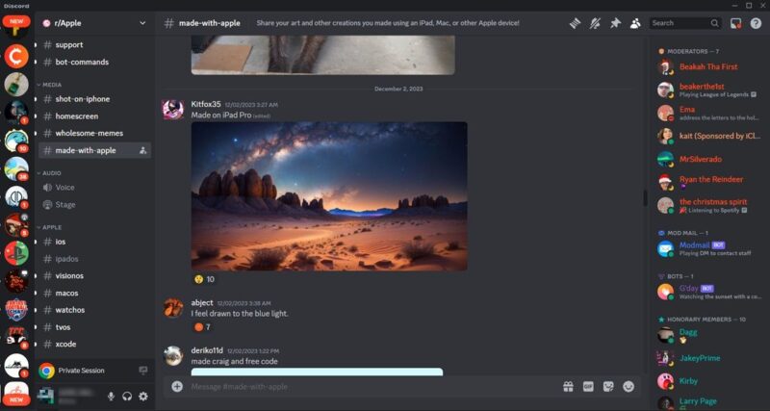Open Beakah Tha First member profile
This screenshot has height=411, width=770.
709,67
